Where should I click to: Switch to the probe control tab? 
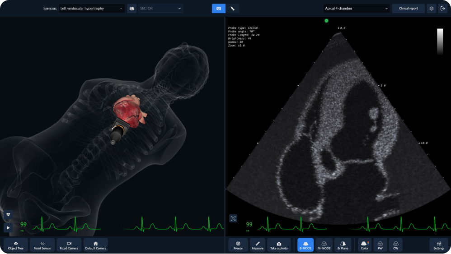(x=232, y=9)
